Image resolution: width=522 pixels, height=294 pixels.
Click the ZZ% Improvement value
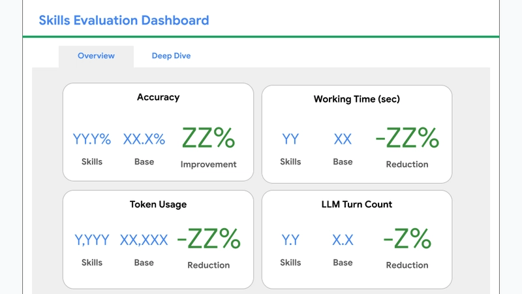pyautogui.click(x=208, y=138)
